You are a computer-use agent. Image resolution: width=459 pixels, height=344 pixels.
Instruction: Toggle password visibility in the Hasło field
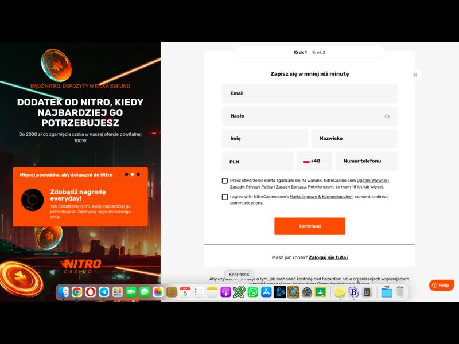387,115
